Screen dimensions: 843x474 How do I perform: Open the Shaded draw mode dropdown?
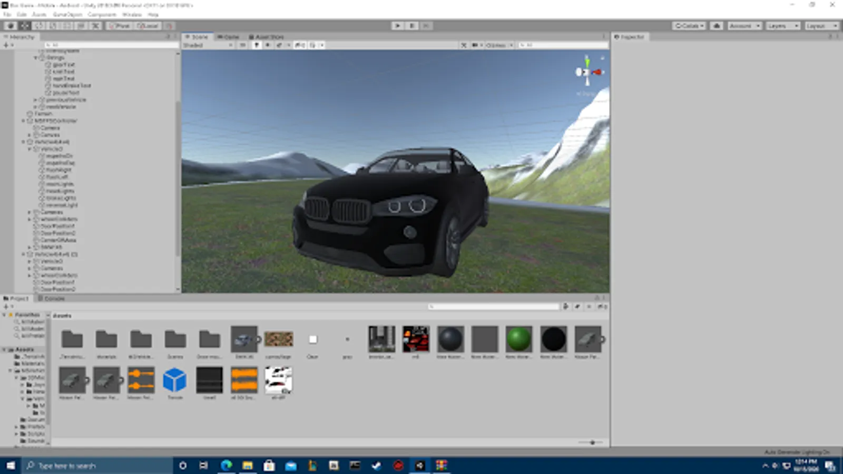click(208, 45)
